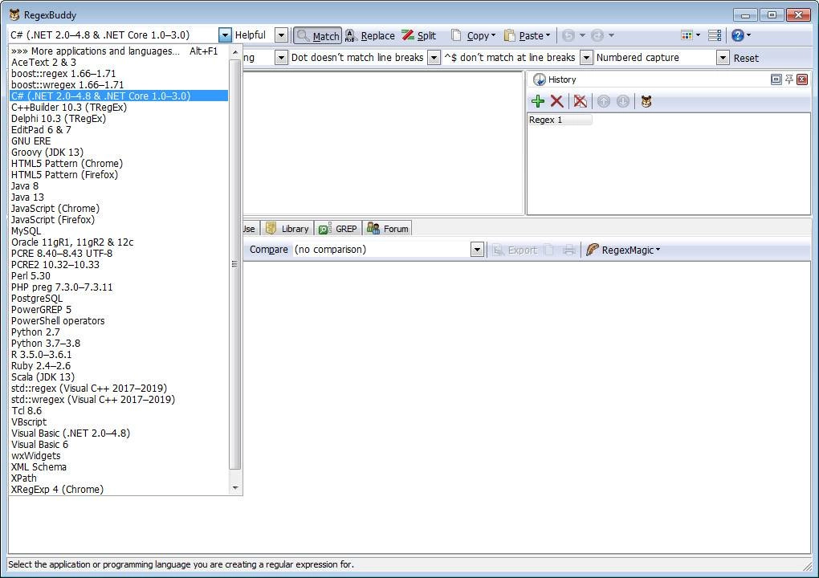This screenshot has height=578, width=819.
Task: Collapse the application list dropdown arrow
Action: 225,35
